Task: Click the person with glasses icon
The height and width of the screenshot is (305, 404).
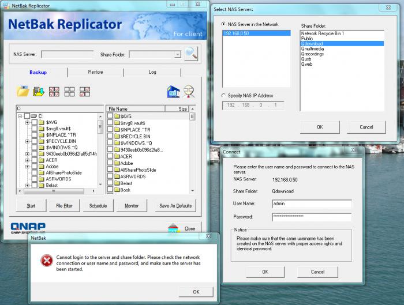Action: coord(189,91)
